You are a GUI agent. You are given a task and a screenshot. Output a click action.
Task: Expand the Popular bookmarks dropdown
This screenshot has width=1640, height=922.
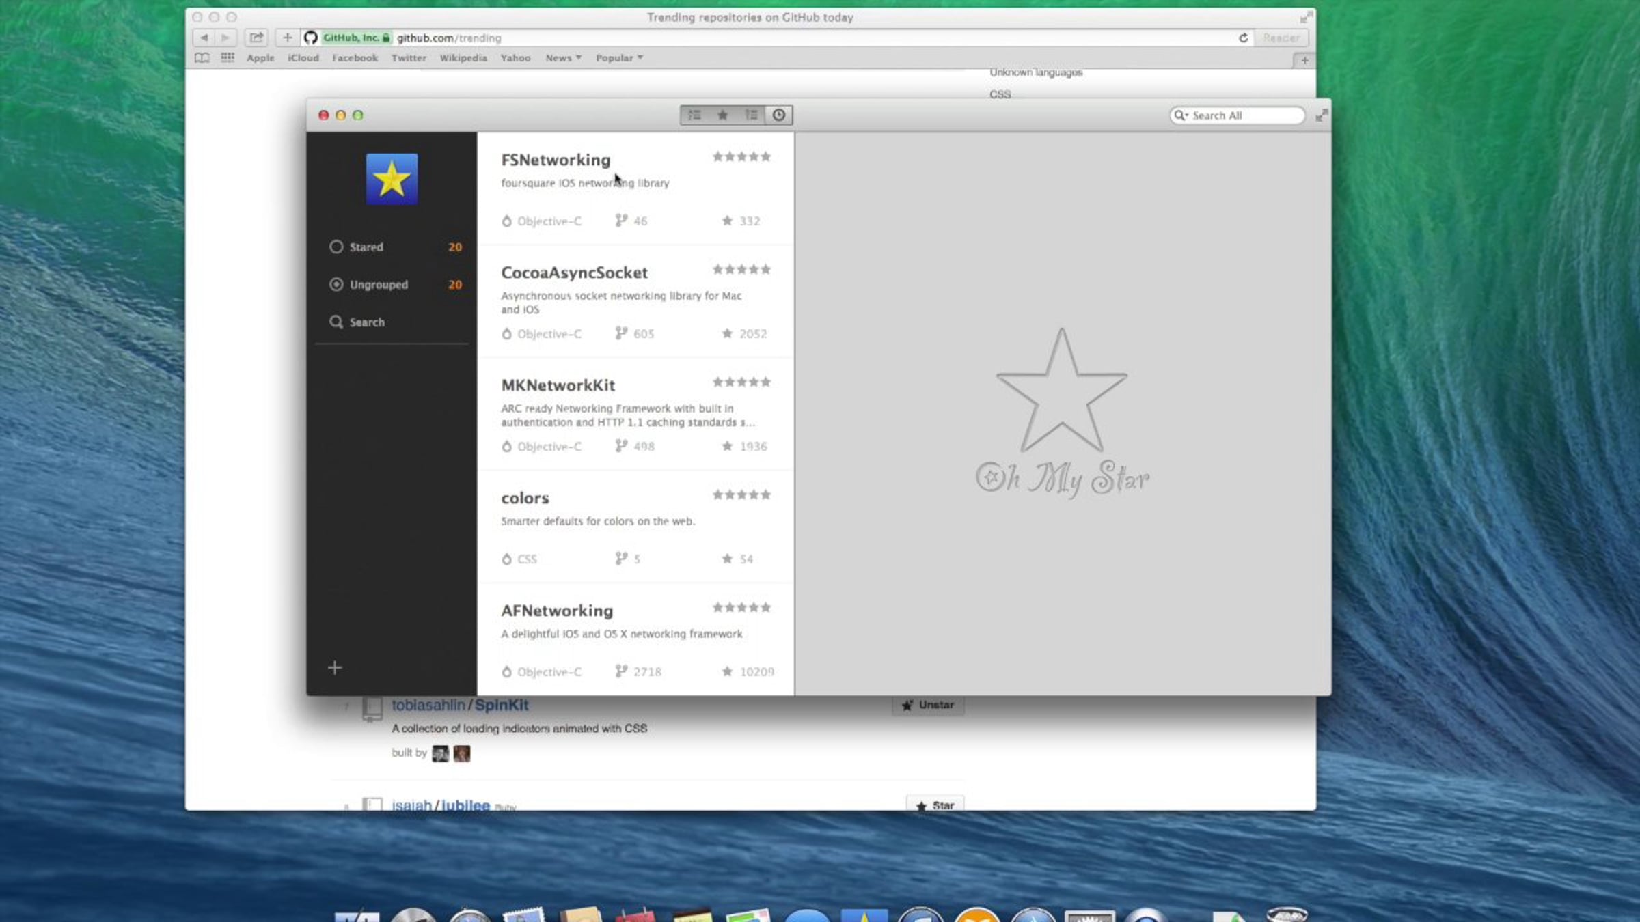coord(619,58)
